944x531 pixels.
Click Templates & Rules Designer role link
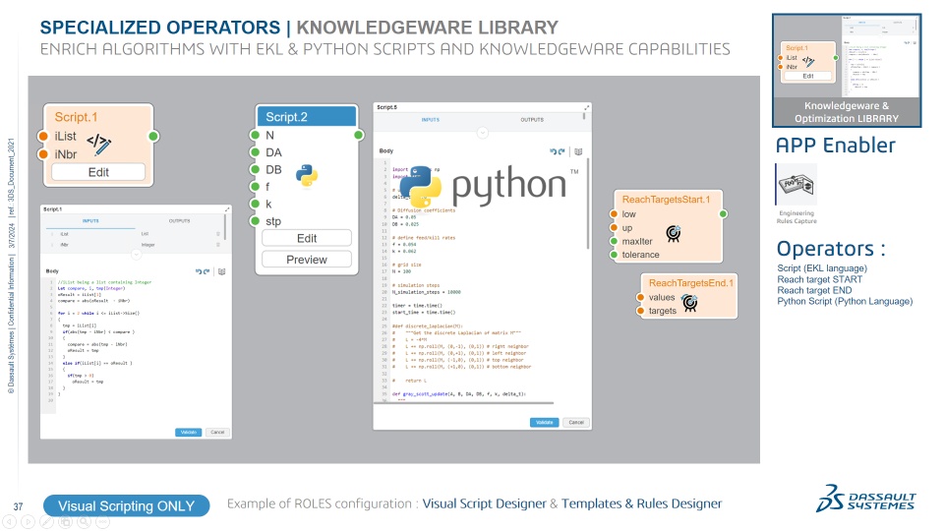[641, 503]
